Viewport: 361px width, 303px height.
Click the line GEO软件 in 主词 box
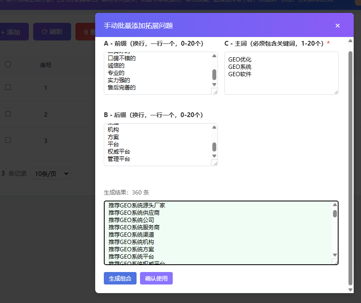click(x=240, y=74)
